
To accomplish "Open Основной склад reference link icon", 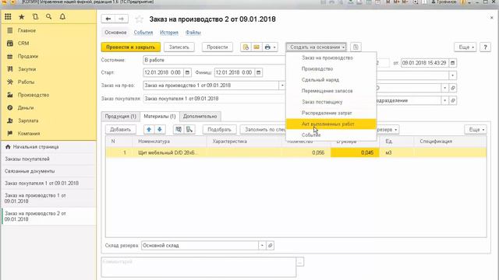I will [271, 246].
